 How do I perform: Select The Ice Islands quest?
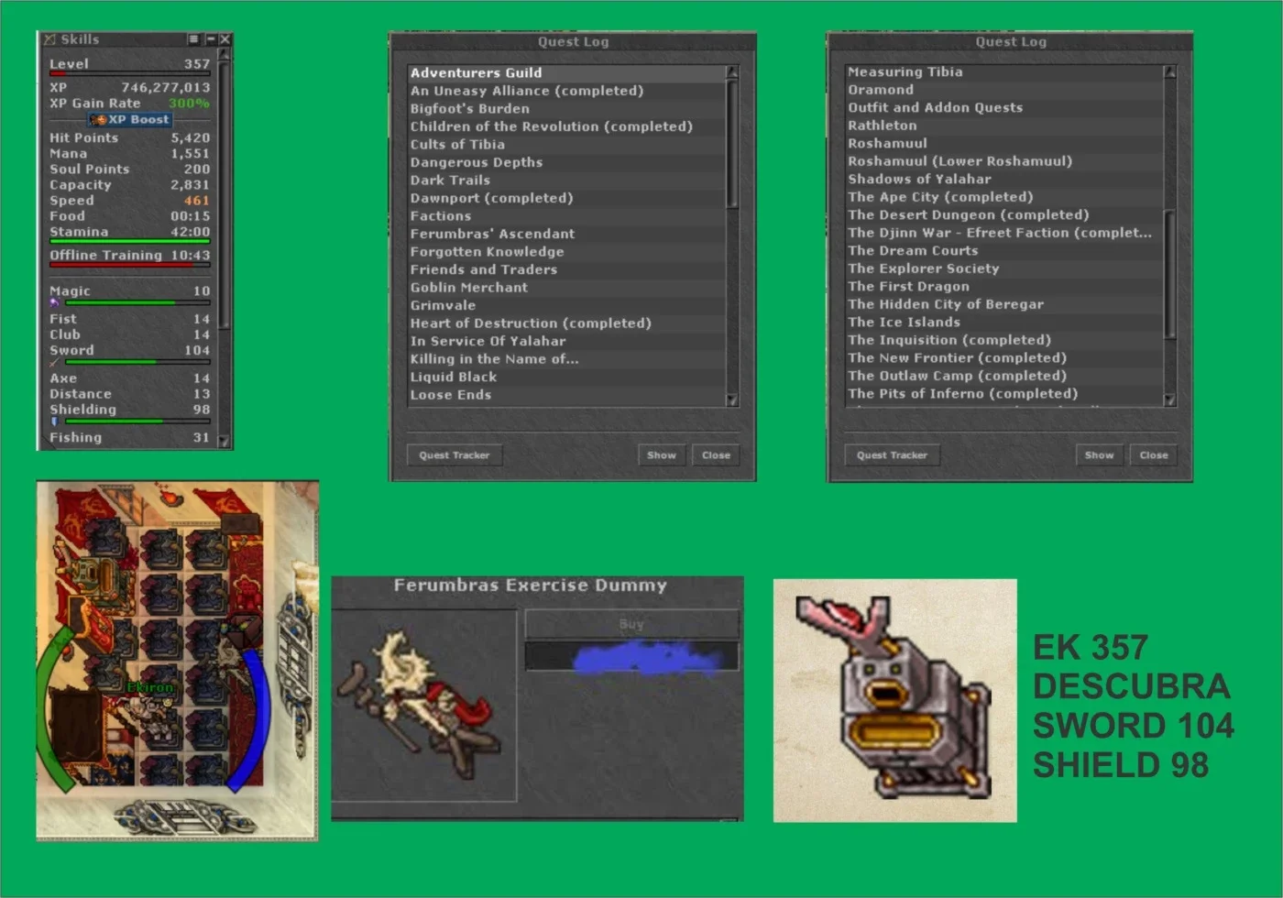tap(1004, 322)
